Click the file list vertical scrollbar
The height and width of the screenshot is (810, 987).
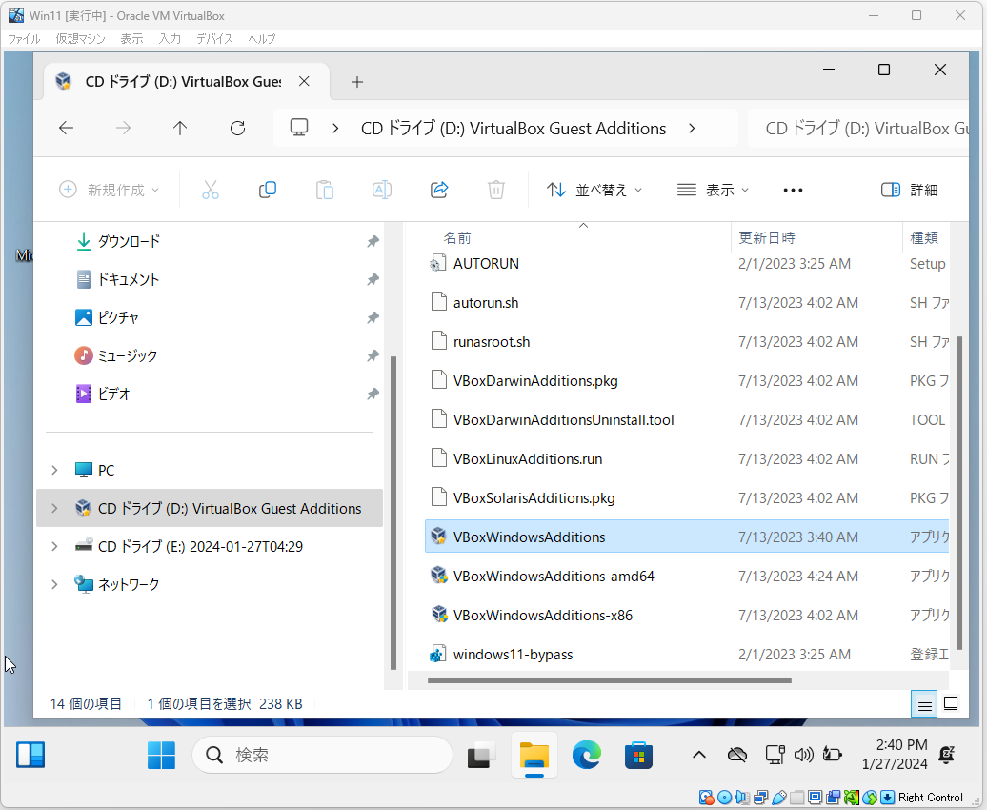(x=959, y=493)
